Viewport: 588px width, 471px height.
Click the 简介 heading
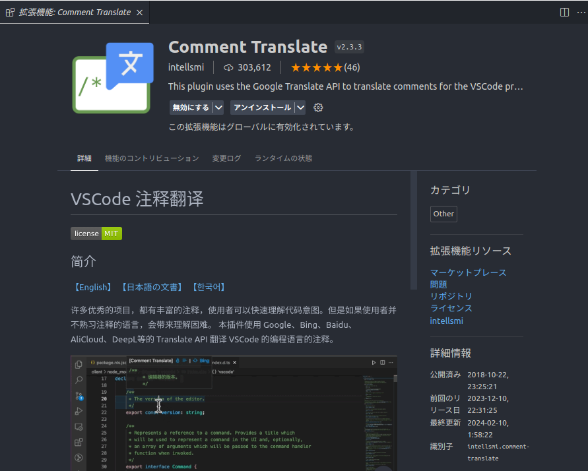[x=83, y=261]
